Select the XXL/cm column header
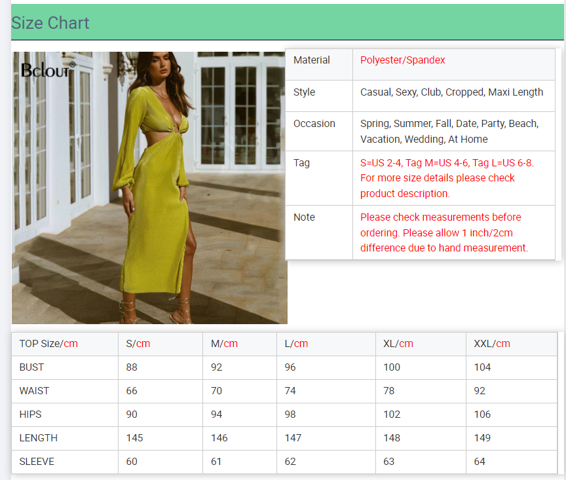This screenshot has height=480, width=566. click(492, 344)
